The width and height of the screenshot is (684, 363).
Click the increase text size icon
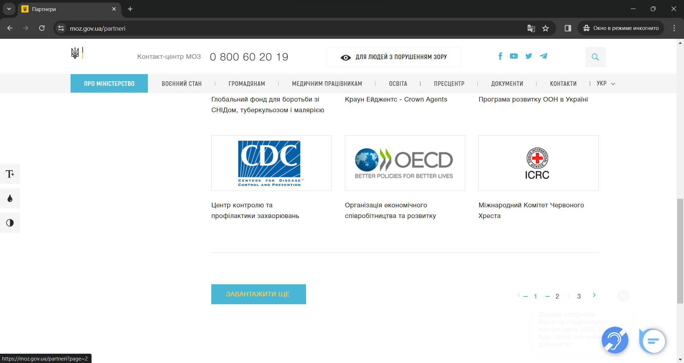(x=10, y=174)
